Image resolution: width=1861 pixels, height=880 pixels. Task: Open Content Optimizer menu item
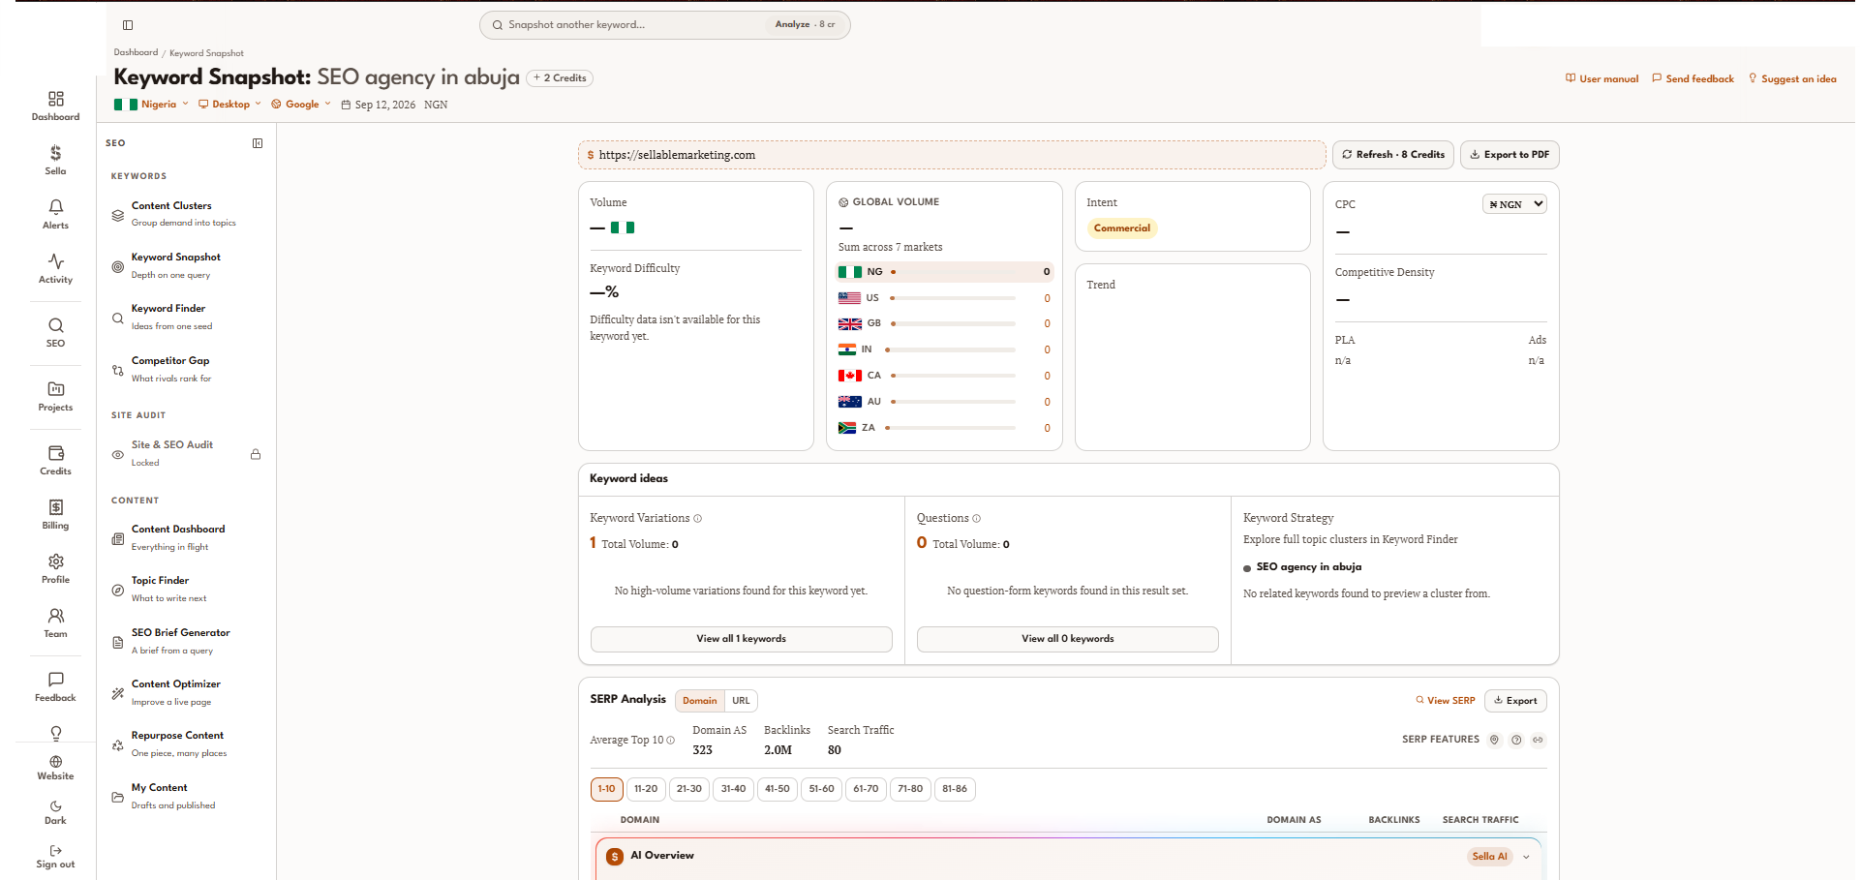click(x=184, y=693)
